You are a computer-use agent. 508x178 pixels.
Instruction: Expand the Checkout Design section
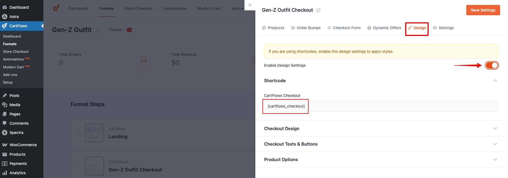(381, 128)
